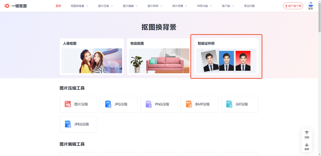Open the 图片编辑 nav item
The height and width of the screenshot is (156, 321).
point(128,6)
